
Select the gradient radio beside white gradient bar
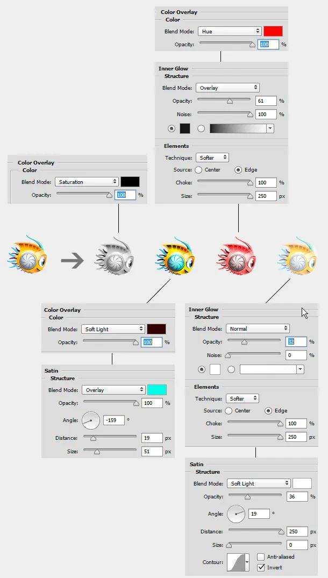(x=231, y=369)
